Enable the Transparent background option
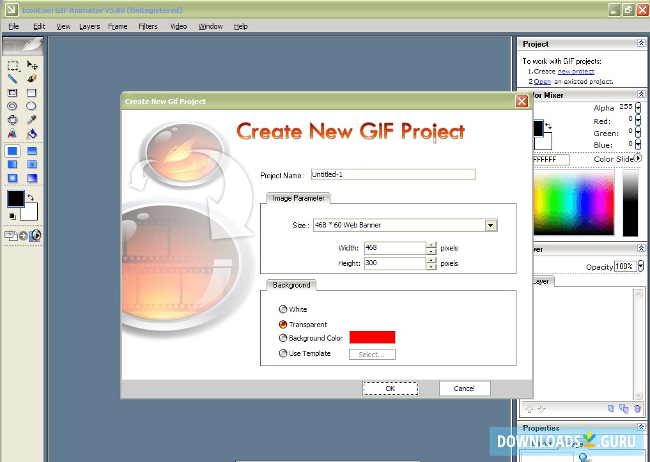Image resolution: width=650 pixels, height=462 pixels. click(282, 324)
